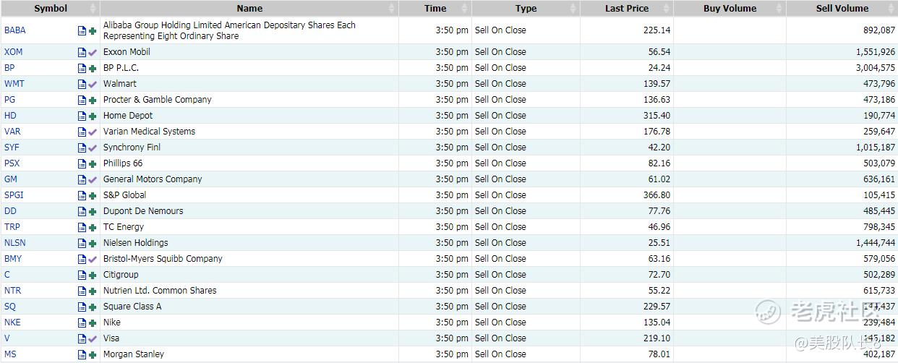Open the document icon for BABA
Viewport: 898px width, 363px height.
pos(82,31)
